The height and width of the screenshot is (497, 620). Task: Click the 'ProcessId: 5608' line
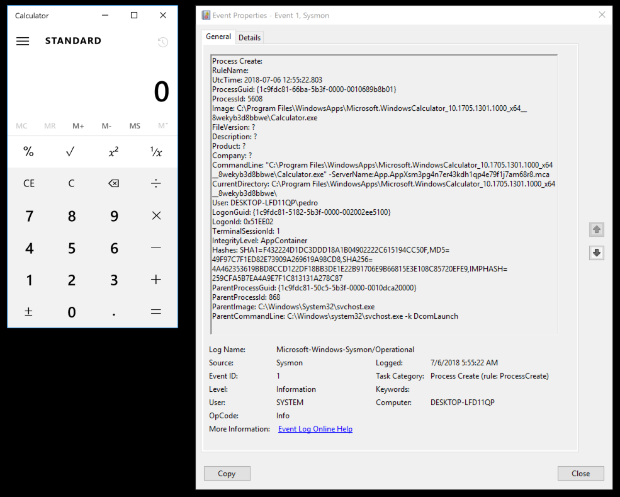[237, 99]
